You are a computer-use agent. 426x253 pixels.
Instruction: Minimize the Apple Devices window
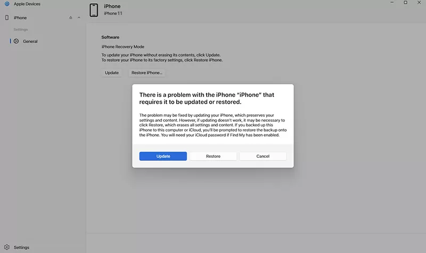390,3
